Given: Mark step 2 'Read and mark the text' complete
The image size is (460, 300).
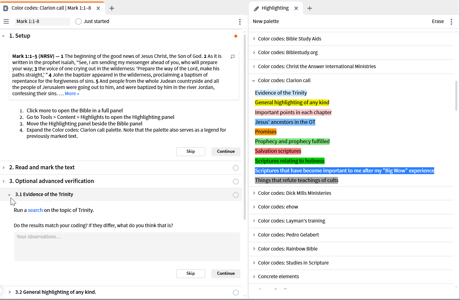Looking at the screenshot, I should (x=235, y=167).
